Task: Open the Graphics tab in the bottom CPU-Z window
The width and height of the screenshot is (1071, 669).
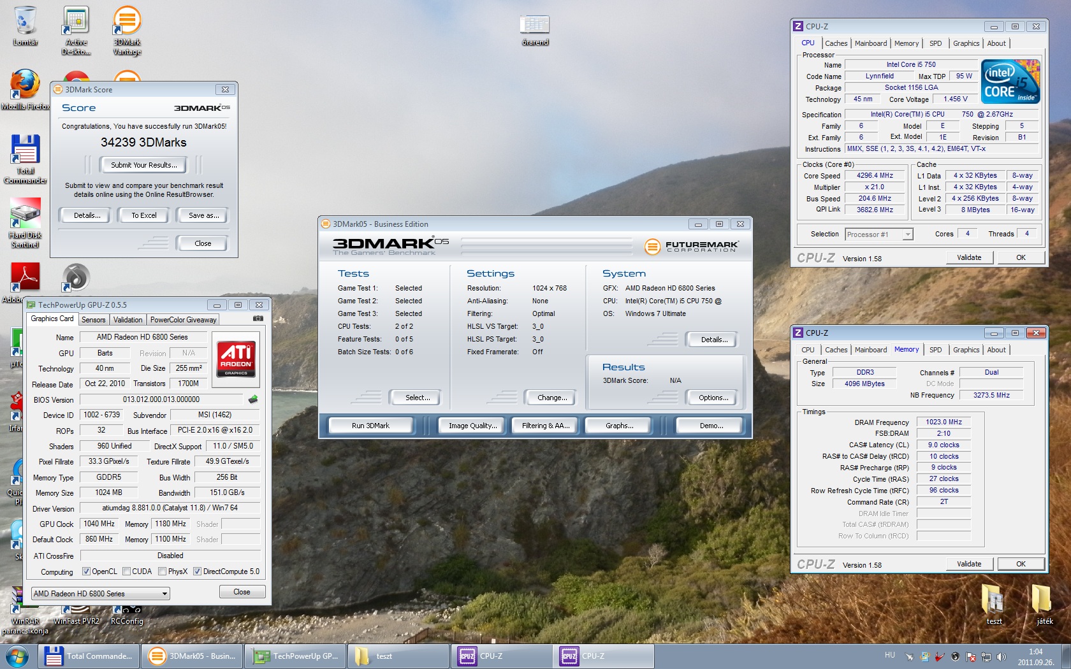Action: coord(966,350)
